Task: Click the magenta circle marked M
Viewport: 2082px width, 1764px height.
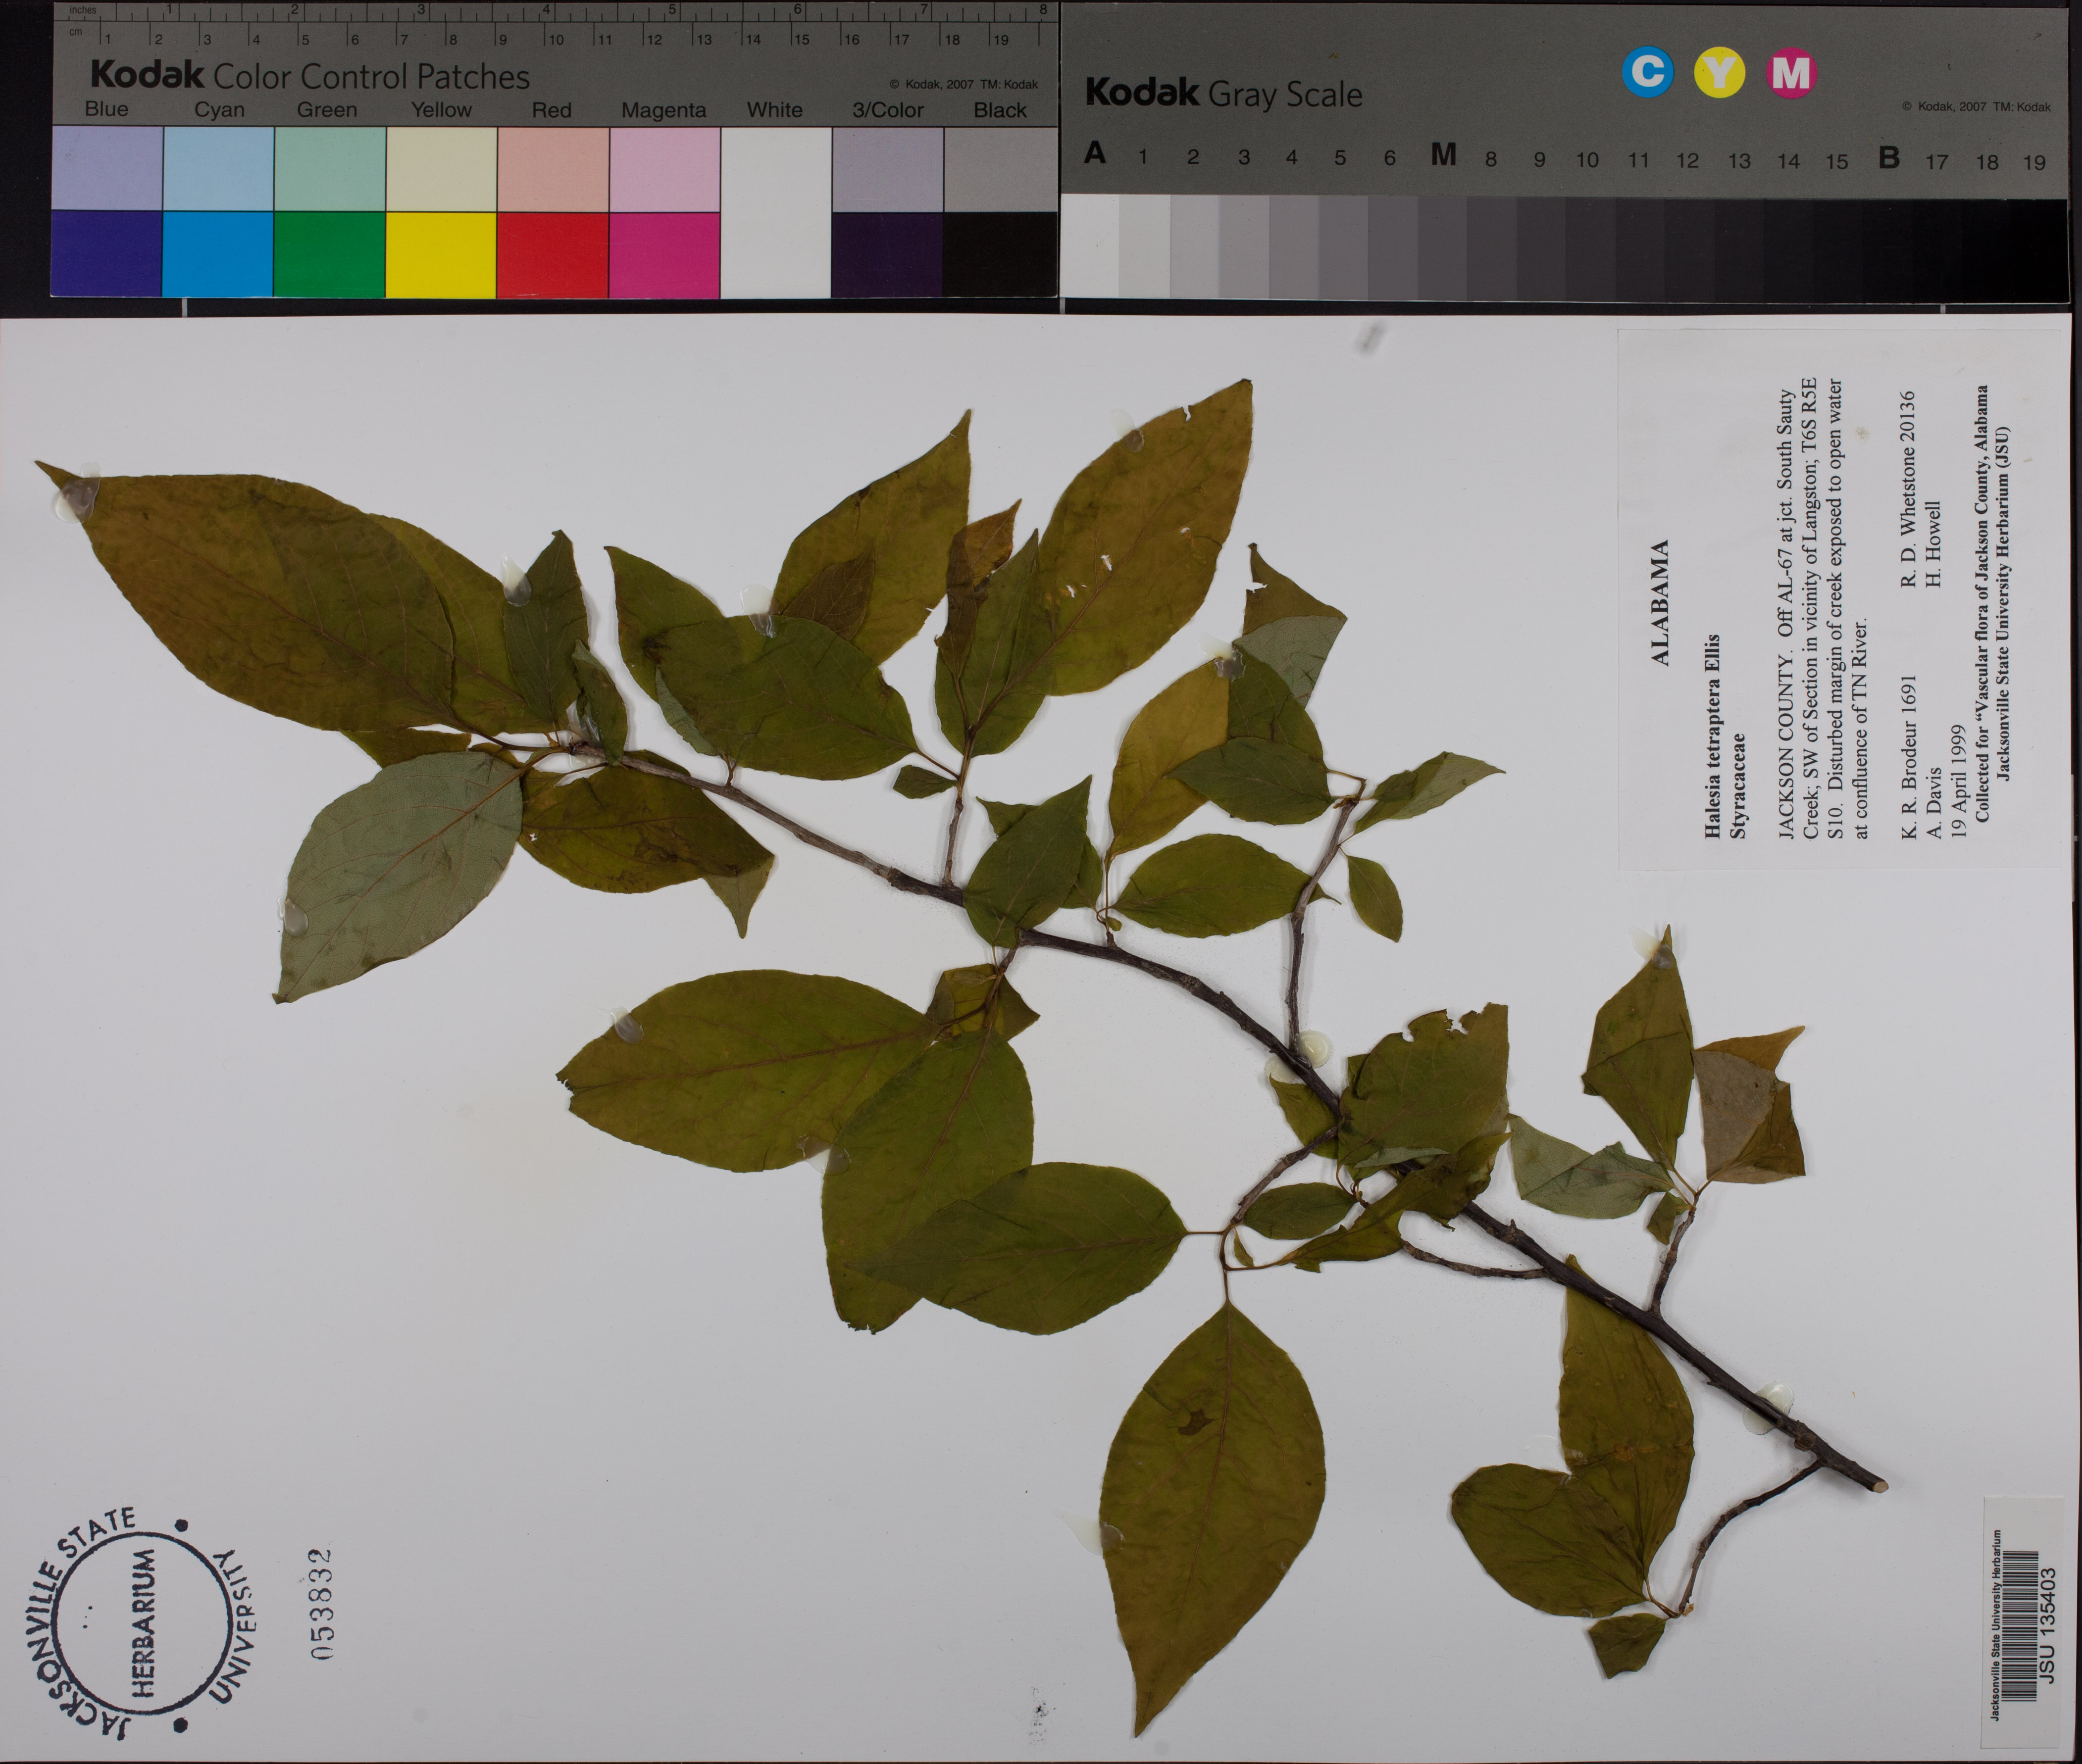Action: click(1791, 73)
